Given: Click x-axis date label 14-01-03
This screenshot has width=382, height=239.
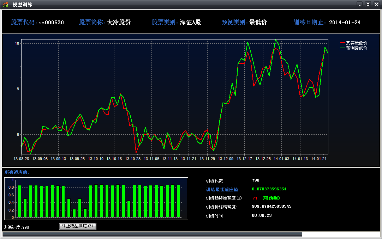Looking at the screenshot, I should [x=281, y=159].
